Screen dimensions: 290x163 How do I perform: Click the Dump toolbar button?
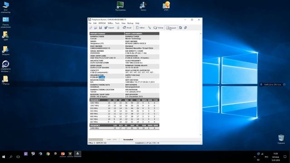click(x=158, y=28)
